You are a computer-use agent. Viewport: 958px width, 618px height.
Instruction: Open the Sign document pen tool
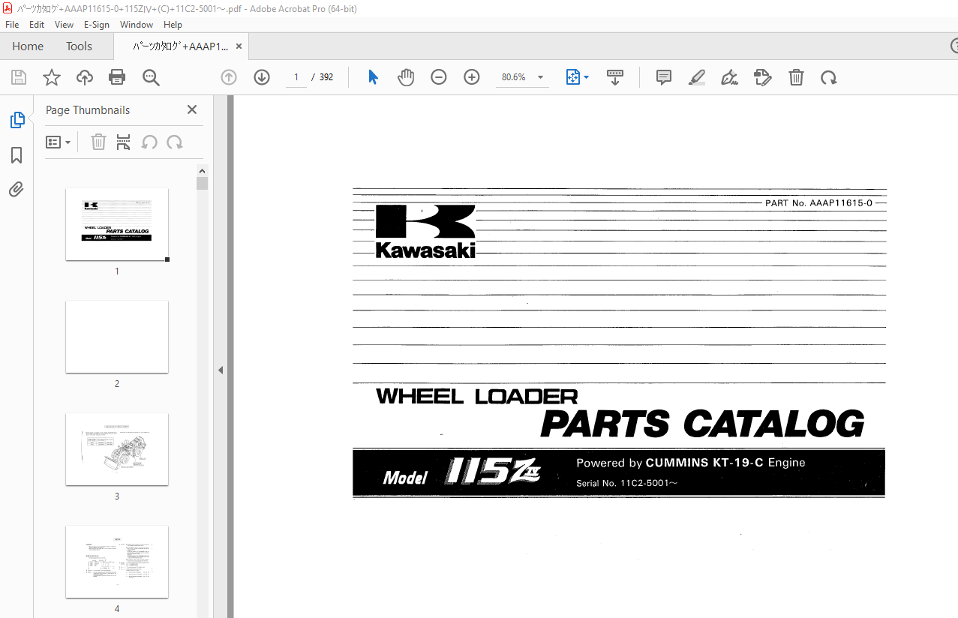point(729,77)
